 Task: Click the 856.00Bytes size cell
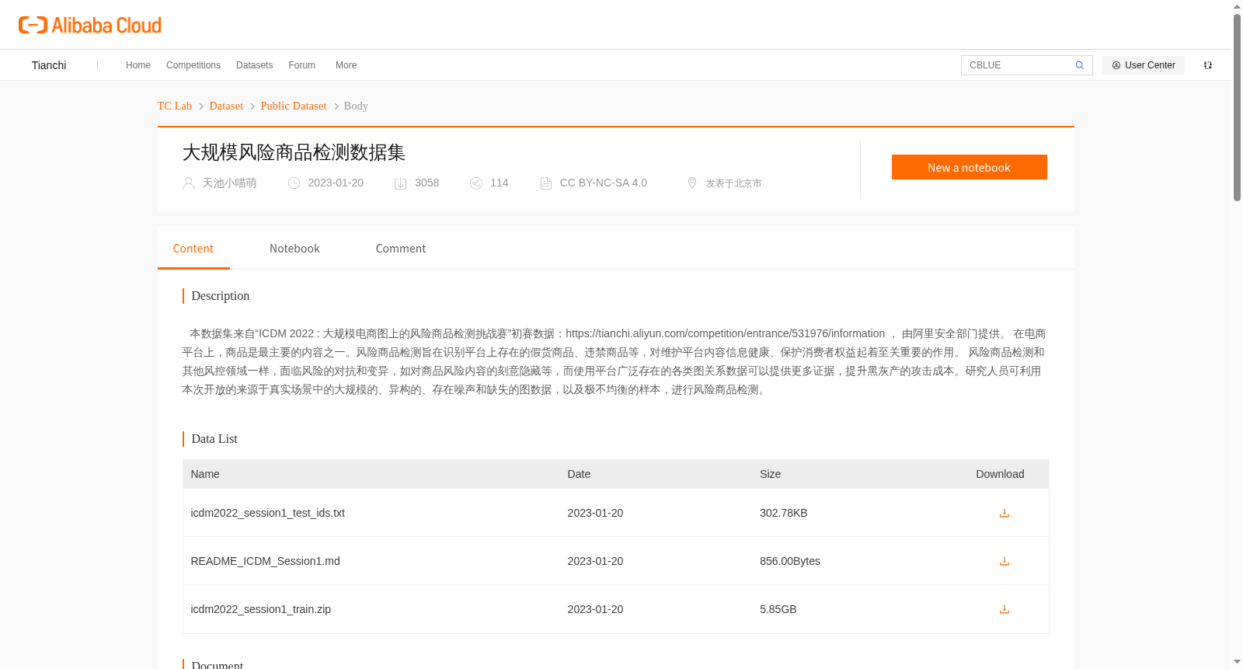790,561
